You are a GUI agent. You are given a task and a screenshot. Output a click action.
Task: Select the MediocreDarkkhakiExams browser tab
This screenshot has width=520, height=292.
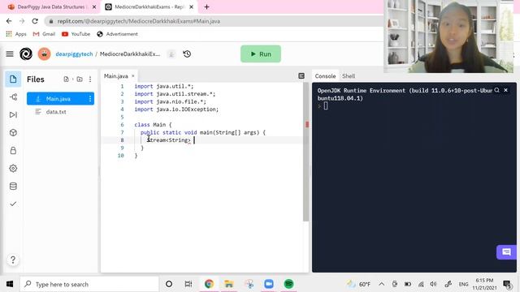click(149, 7)
